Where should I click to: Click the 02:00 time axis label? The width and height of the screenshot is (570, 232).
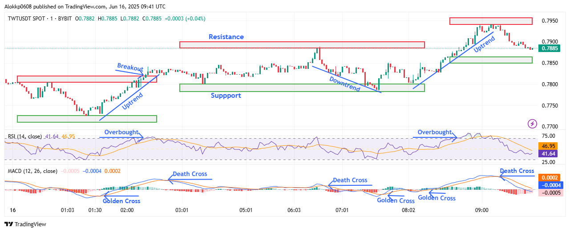(127, 209)
